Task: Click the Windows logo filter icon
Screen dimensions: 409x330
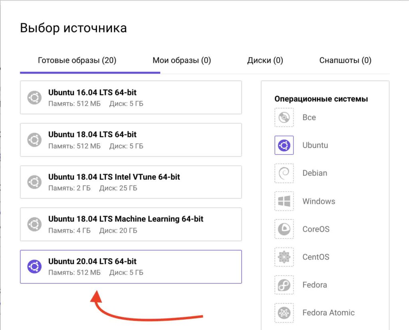Action: [x=284, y=201]
